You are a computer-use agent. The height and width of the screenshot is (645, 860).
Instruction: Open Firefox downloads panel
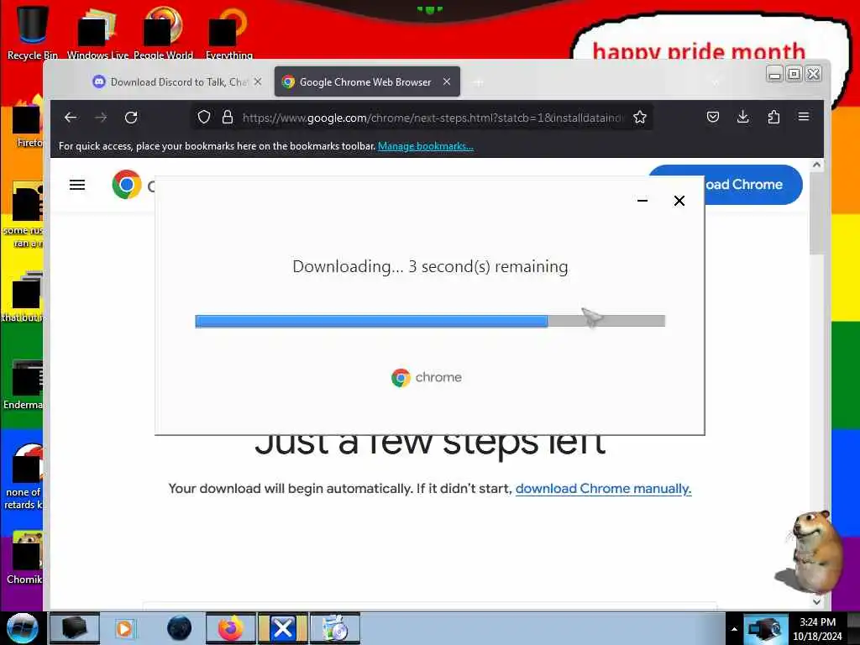[x=743, y=117]
